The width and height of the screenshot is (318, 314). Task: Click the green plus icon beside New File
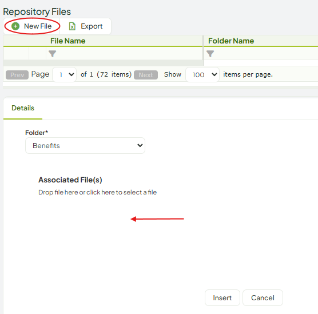pos(15,26)
